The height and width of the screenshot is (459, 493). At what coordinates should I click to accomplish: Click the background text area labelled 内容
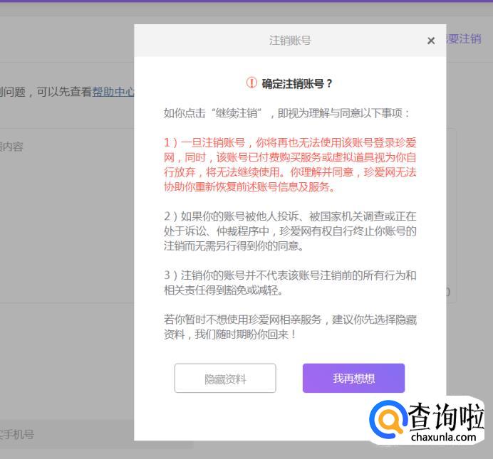pos(67,216)
